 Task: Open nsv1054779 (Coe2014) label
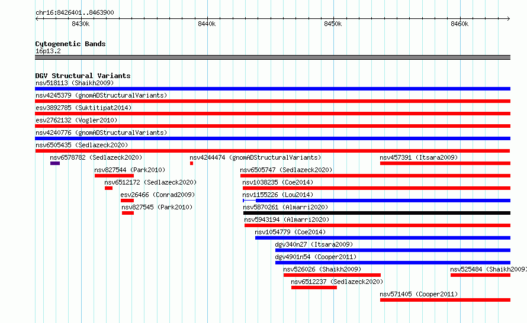pyautogui.click(x=290, y=232)
